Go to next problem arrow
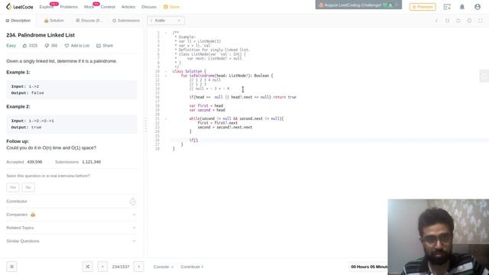This screenshot has width=489, height=275. pyautogui.click(x=139, y=267)
